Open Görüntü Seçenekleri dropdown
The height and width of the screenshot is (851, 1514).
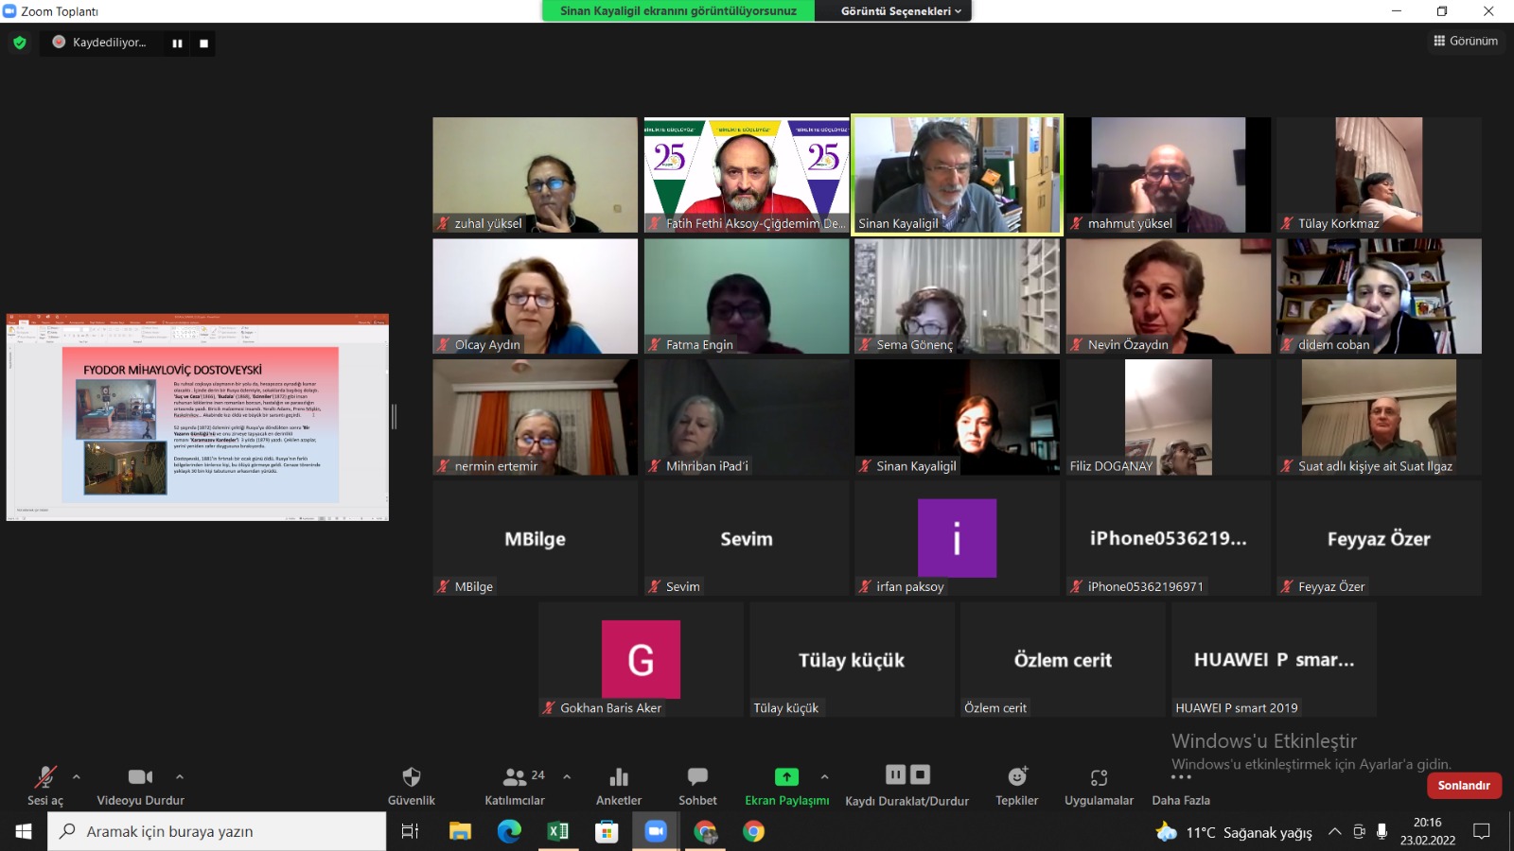[x=901, y=11]
